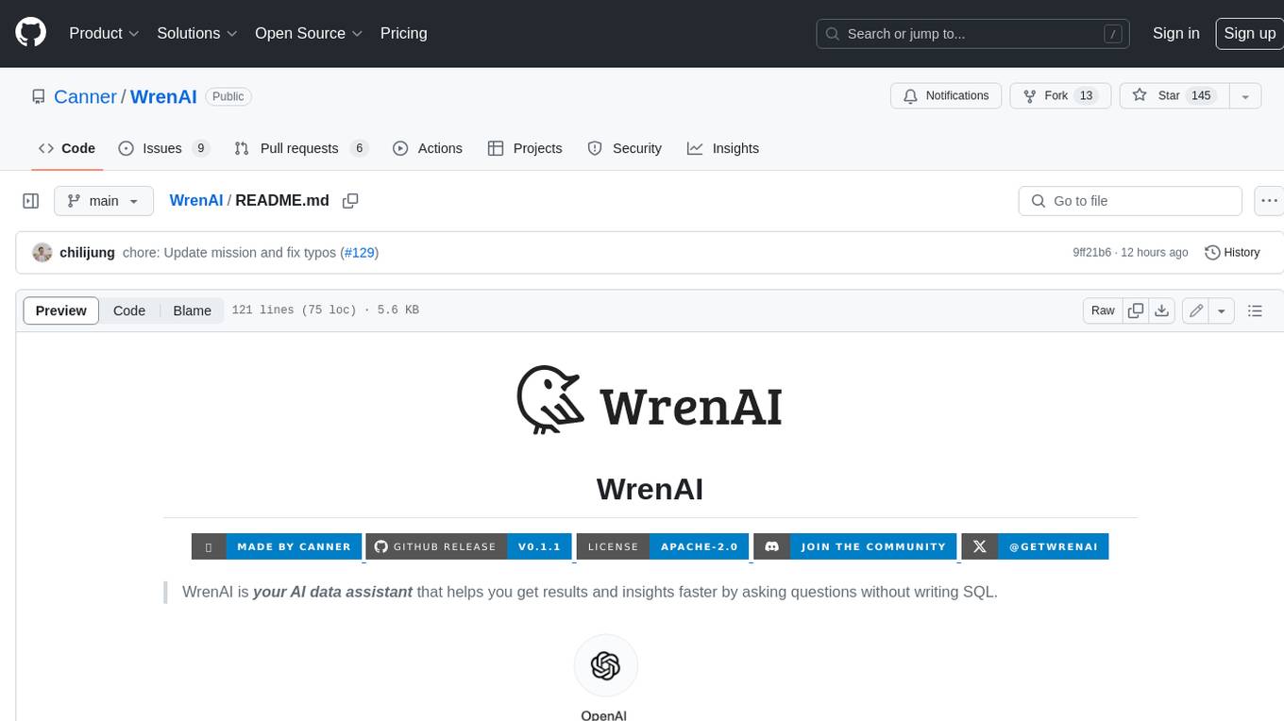Open the Security tab
This screenshot has width=1284, height=721.
[624, 148]
